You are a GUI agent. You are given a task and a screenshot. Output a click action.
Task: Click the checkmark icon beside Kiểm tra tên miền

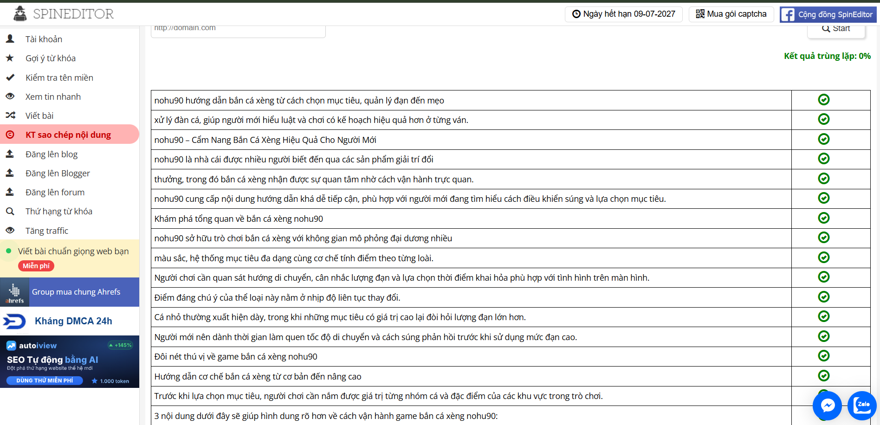(x=10, y=77)
